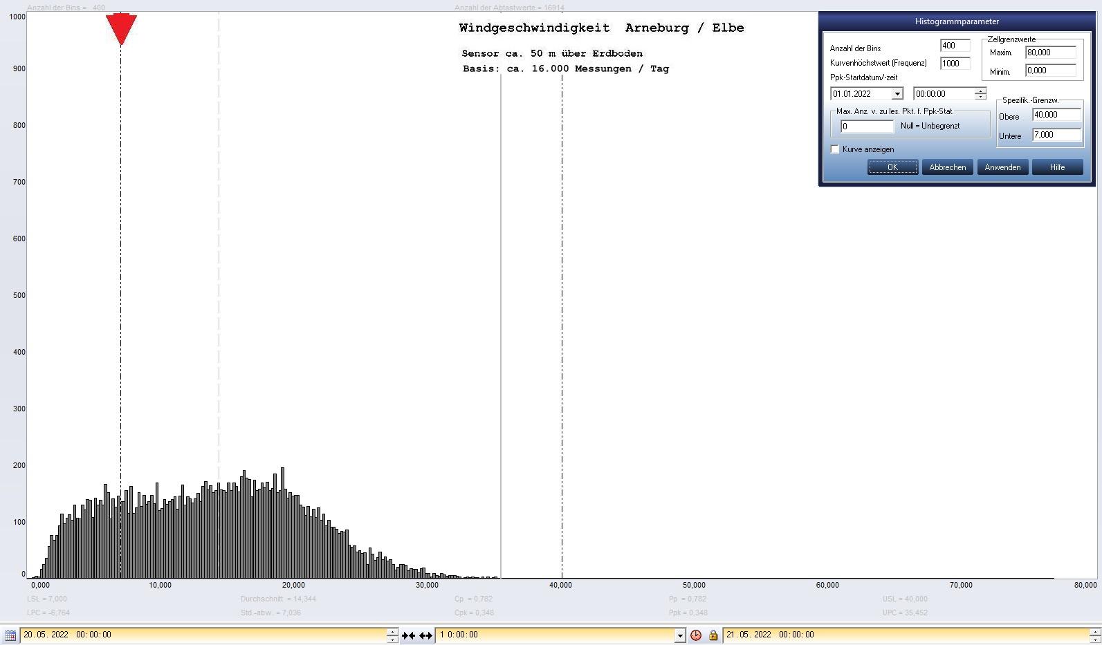Click the compress time range arrows icon
The image size is (1102, 645).
coord(408,635)
